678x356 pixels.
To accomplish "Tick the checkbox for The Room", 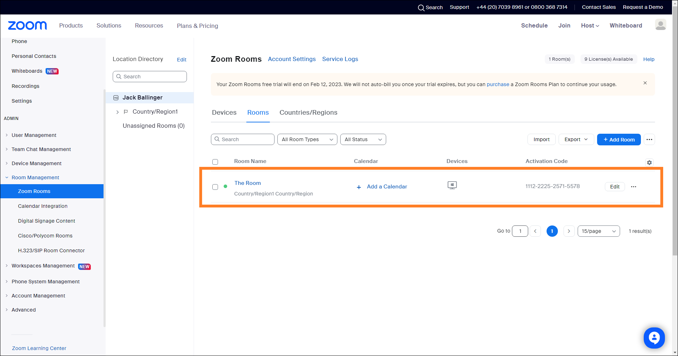I will pos(215,187).
